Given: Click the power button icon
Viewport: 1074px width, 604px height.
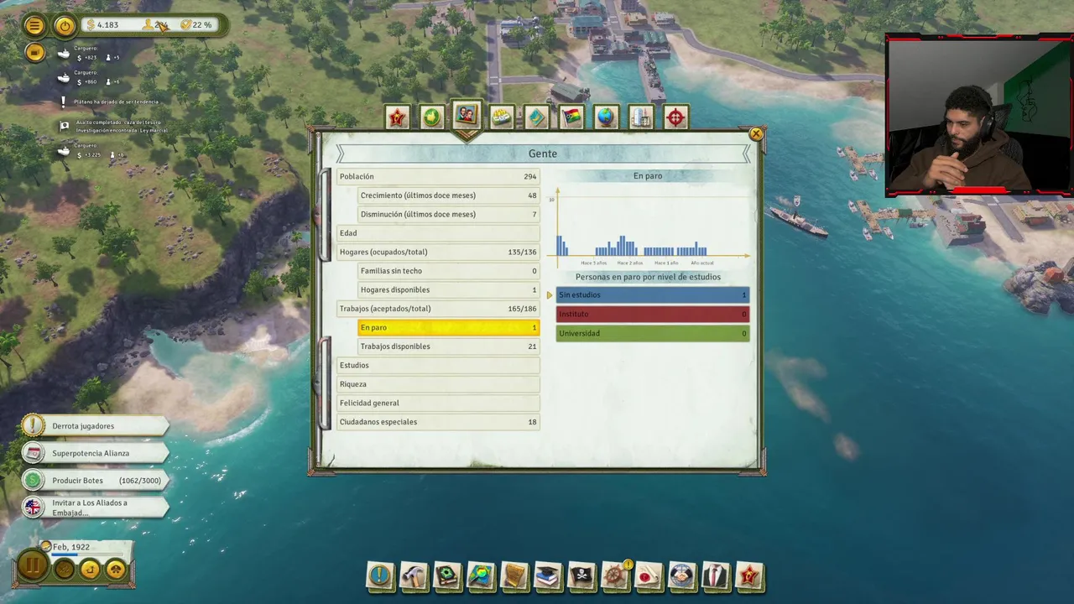Looking at the screenshot, I should click(65, 25).
